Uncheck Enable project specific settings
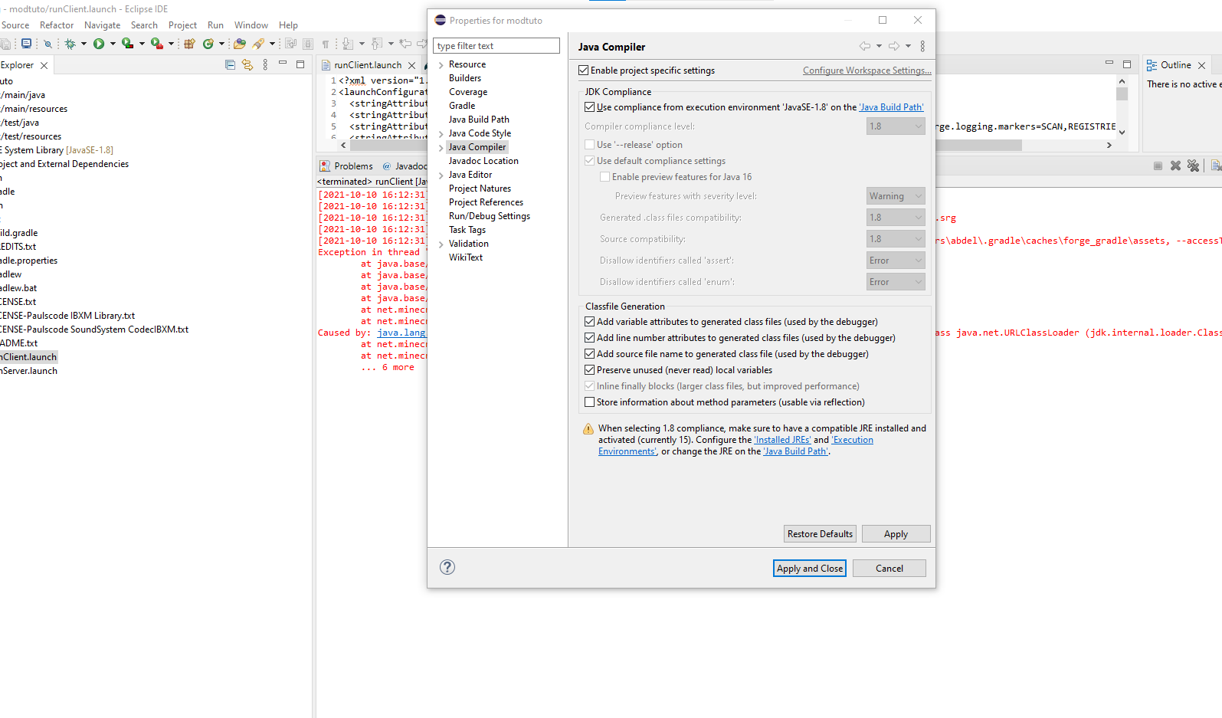The height and width of the screenshot is (718, 1222). (584, 70)
